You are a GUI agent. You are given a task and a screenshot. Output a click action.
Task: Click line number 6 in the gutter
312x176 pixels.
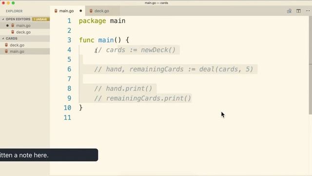click(x=69, y=69)
